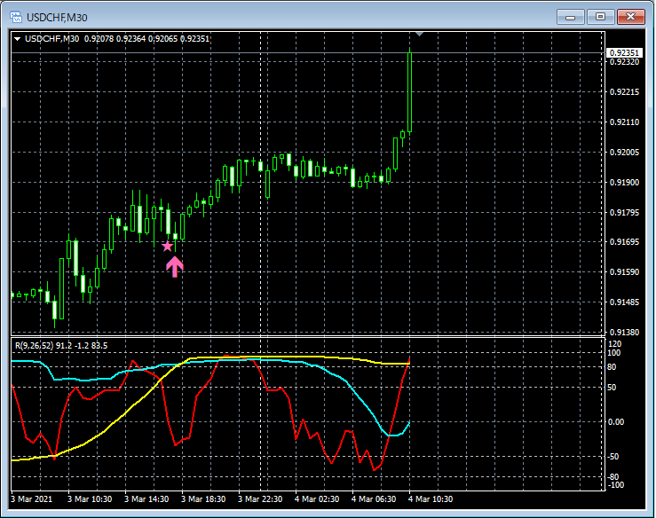Click time axis label 3 Mar 10:30
The image size is (656, 518).
[x=90, y=498]
